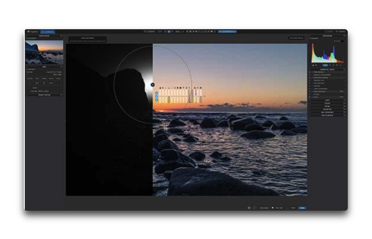Open the DETAIL palette
Image resolution: width=372 pixels, height=239 pixels.
point(327,106)
